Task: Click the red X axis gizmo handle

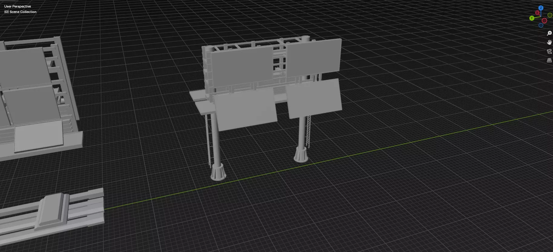Action: pos(537,13)
